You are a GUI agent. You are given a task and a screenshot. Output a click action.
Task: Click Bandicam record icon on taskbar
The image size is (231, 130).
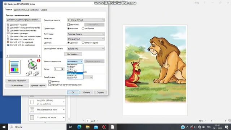pyautogui.click(x=104, y=127)
